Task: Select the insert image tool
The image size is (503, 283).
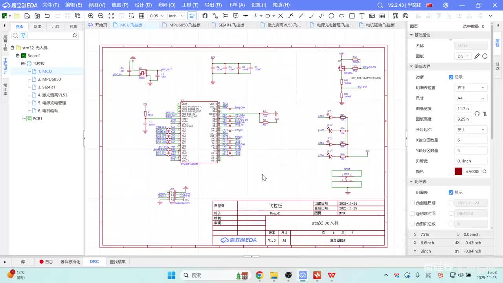Action: [x=372, y=16]
